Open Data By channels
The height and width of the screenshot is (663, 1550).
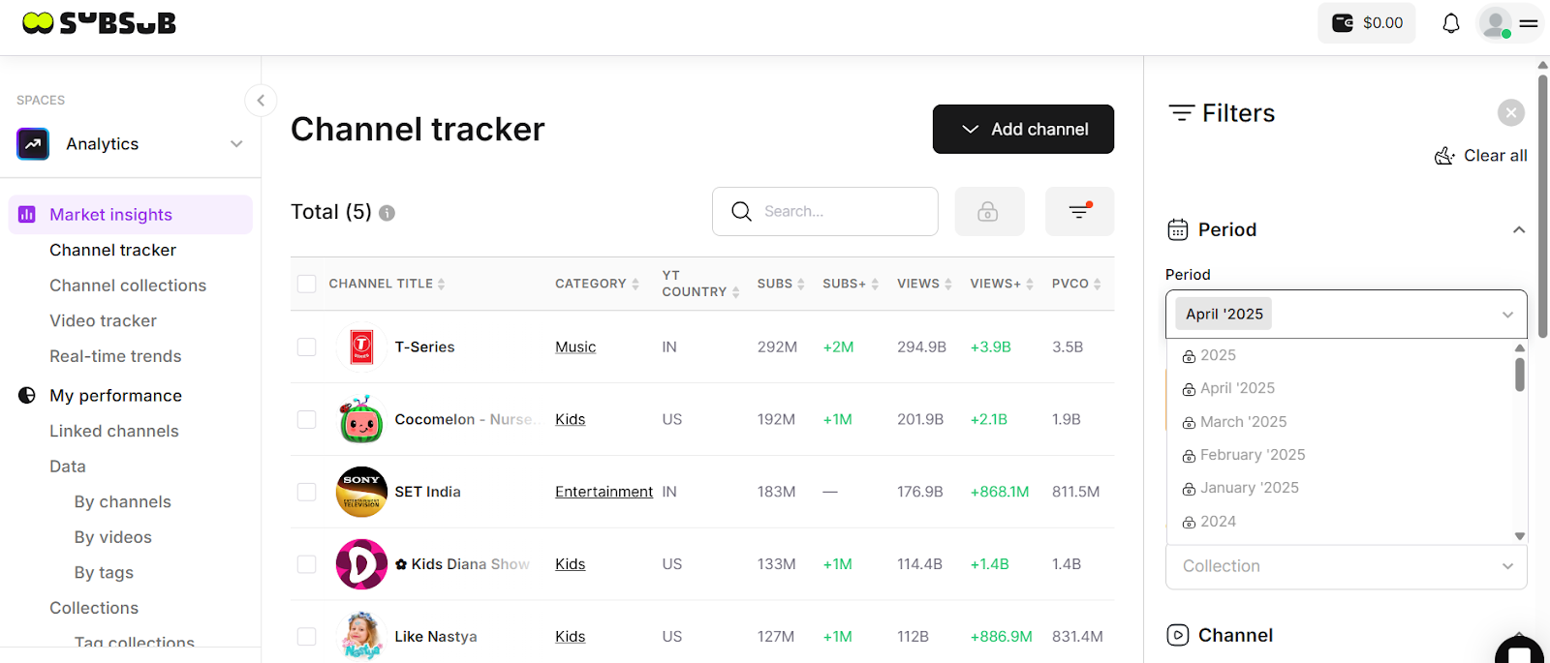pyautogui.click(x=123, y=501)
